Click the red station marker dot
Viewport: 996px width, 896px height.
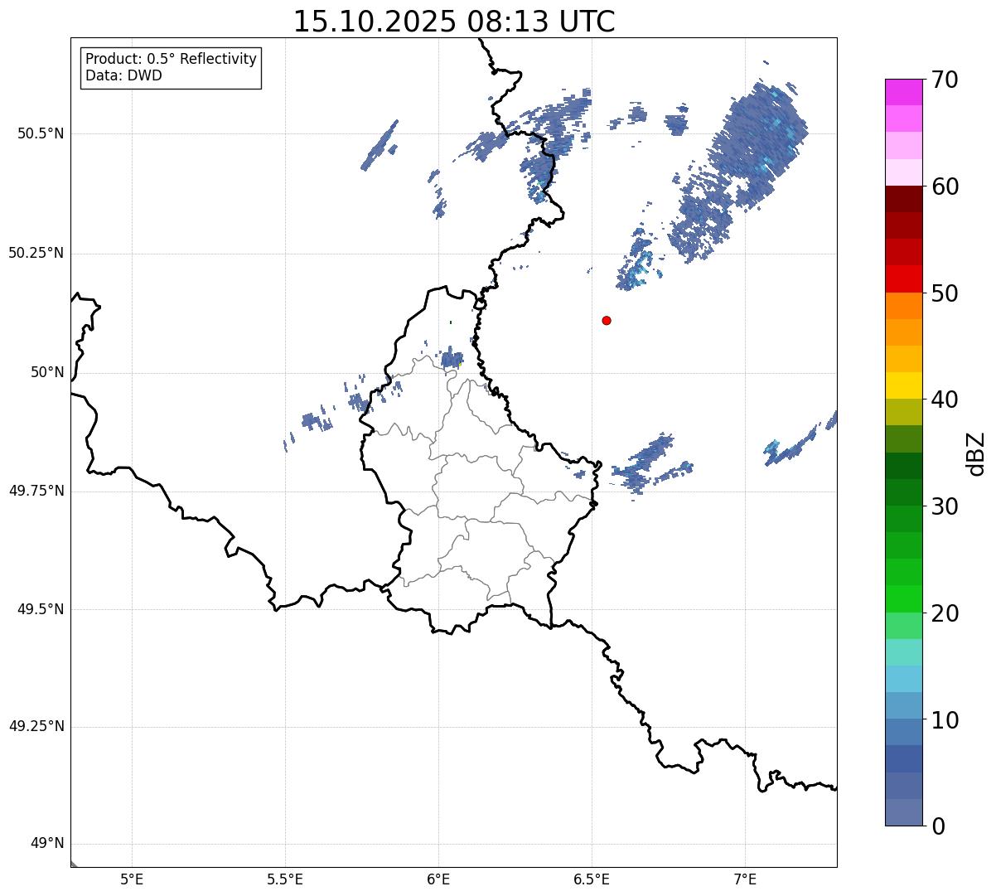tap(607, 320)
